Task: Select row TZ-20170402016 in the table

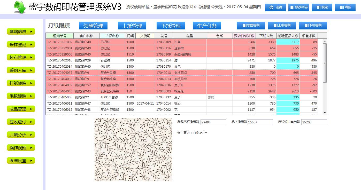Action: pos(60,60)
